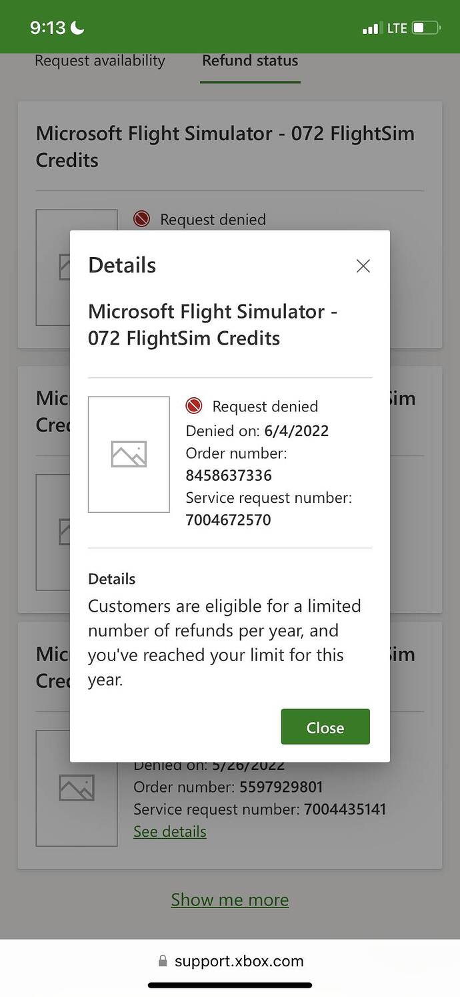Switch to the Request availability tab
This screenshot has height=997, width=460.
pyautogui.click(x=100, y=61)
